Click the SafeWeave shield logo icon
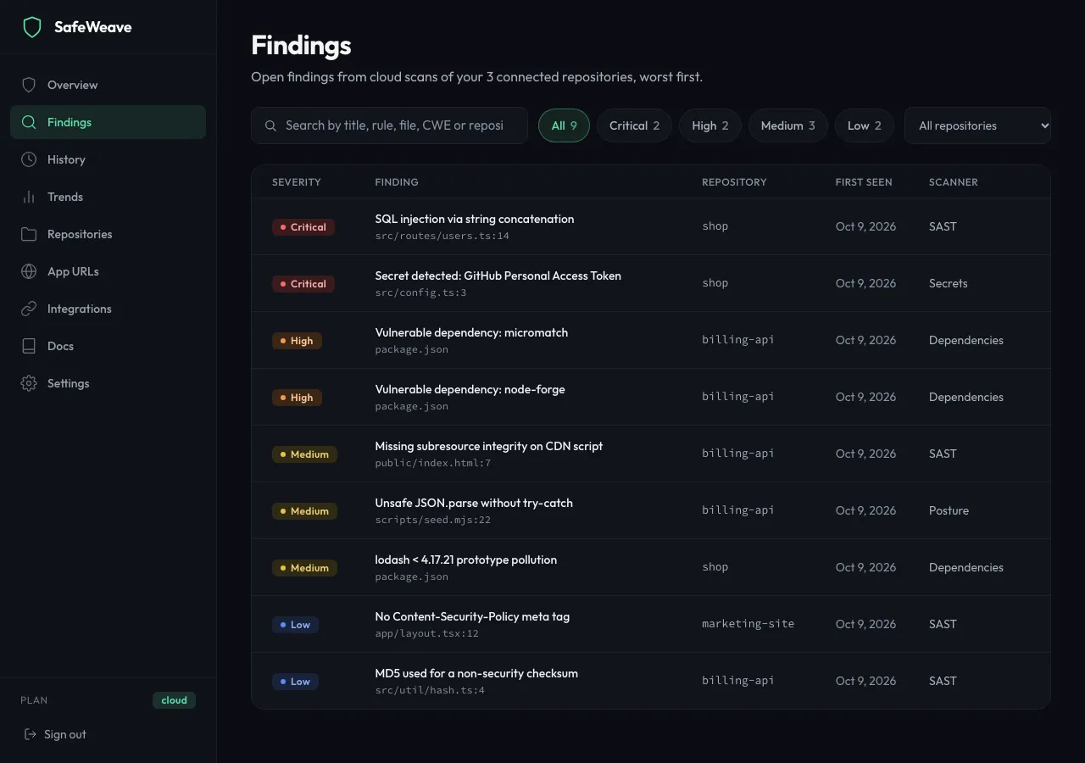This screenshot has width=1085, height=763. click(x=32, y=27)
